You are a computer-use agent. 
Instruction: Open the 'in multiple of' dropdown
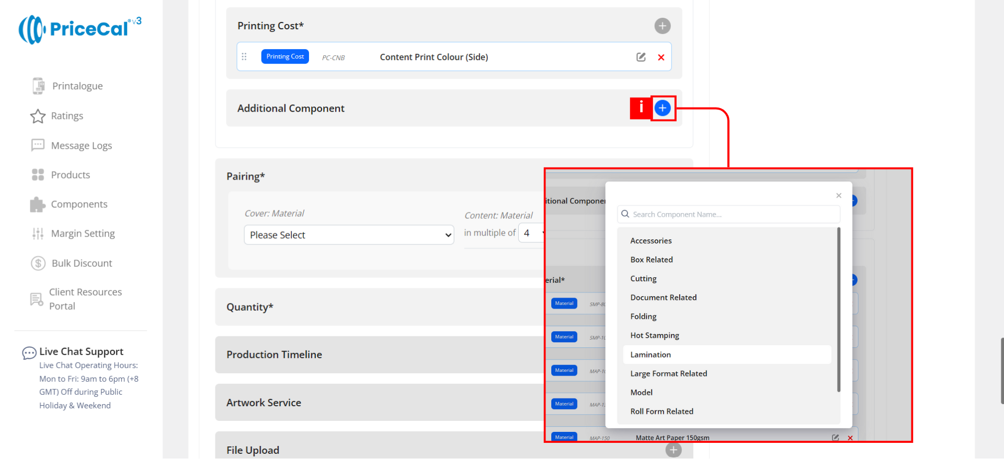point(531,233)
